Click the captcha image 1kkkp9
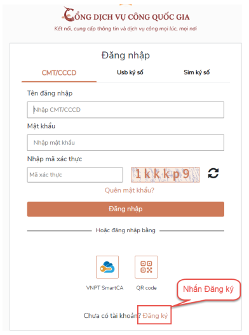 tap(165, 174)
